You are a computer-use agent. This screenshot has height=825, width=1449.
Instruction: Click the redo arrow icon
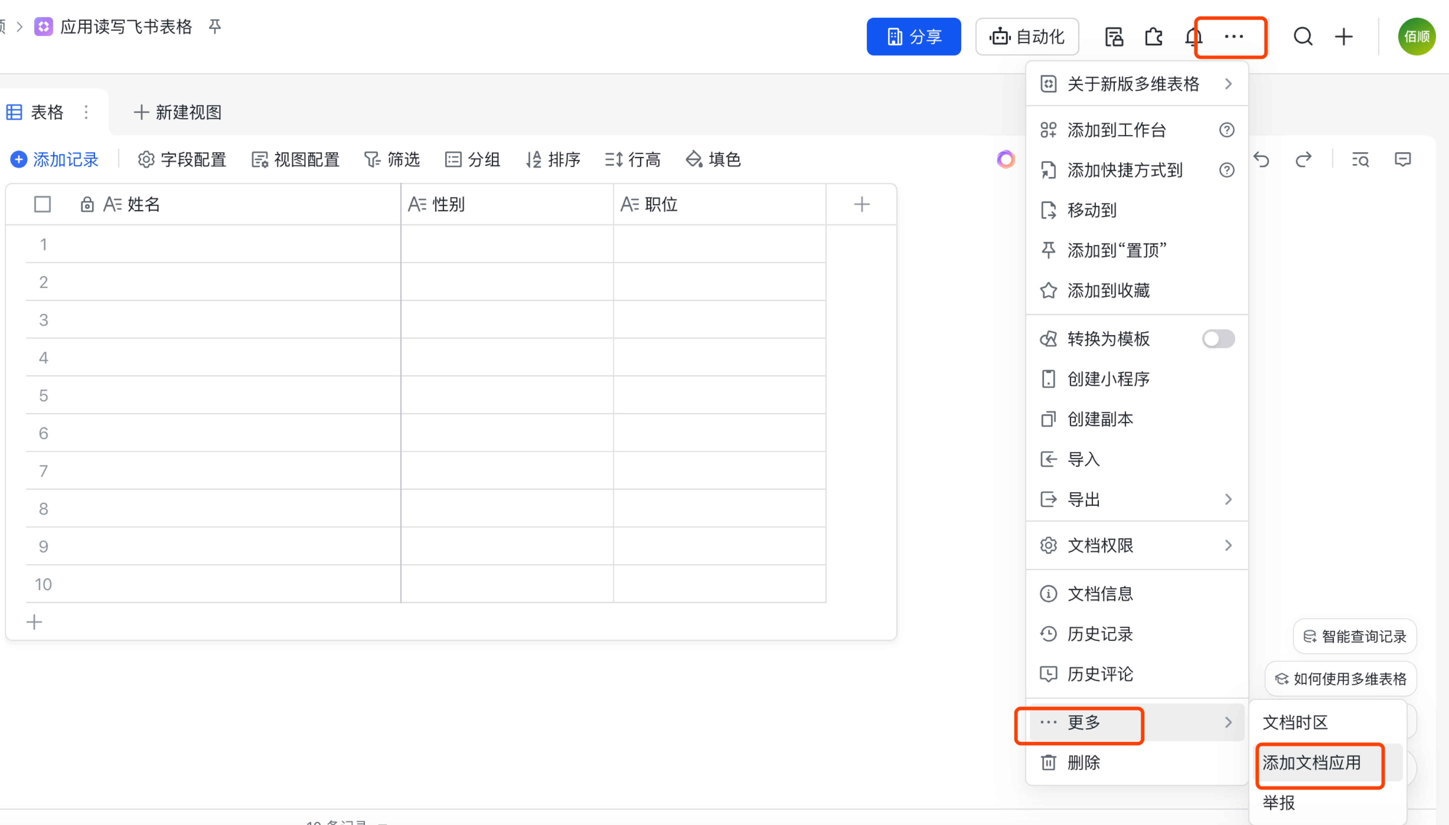coord(1303,160)
